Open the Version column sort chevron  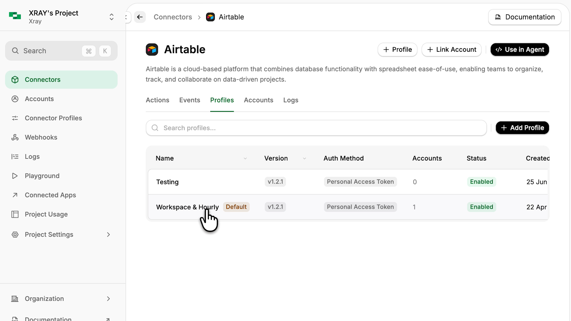coord(305,158)
